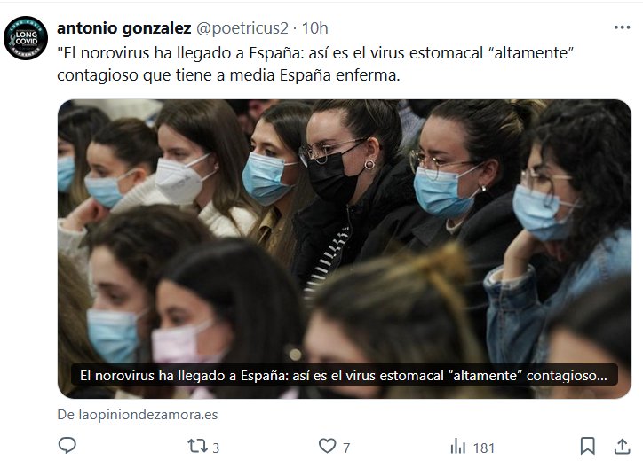Click the reply speech bubble icon
Image resolution: width=643 pixels, height=468 pixels.
point(67,446)
